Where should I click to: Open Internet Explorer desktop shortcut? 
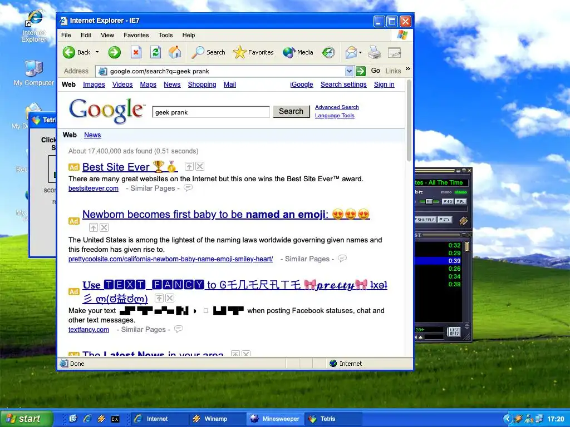34,26
